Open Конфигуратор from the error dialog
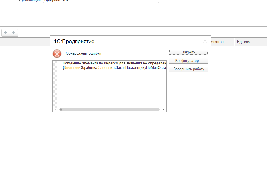267x181 pixels. point(189,60)
